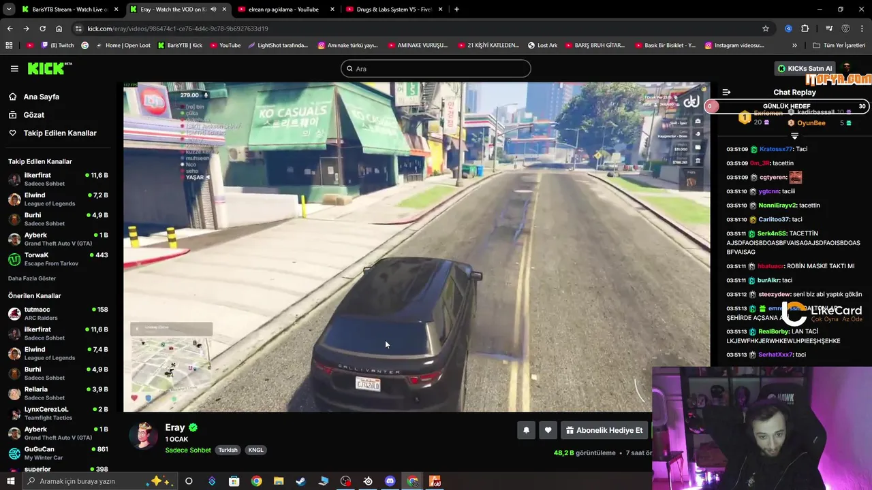Bookmark this page with star icon
This screenshot has height=490, width=872.
(766, 29)
